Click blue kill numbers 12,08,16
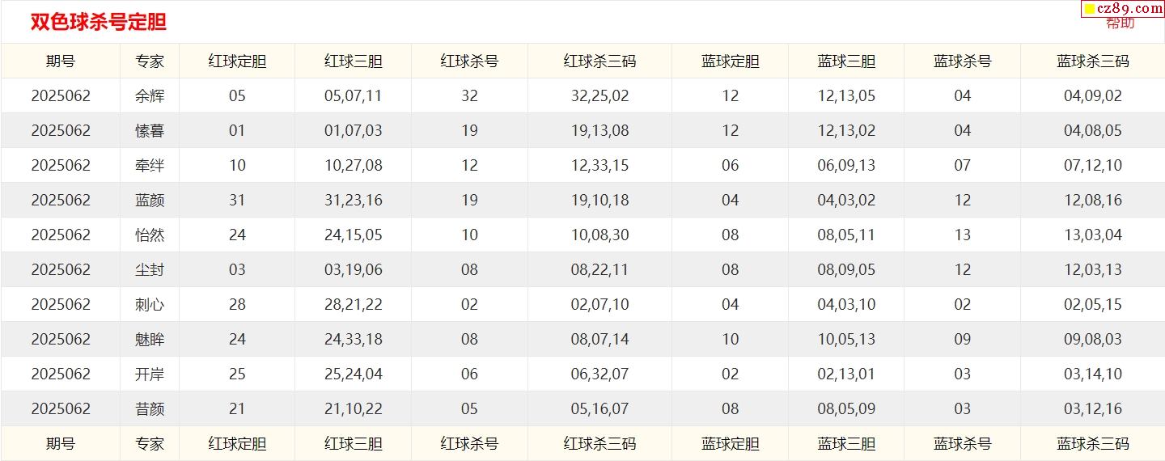This screenshot has height=461, width=1165. pos(1093,201)
